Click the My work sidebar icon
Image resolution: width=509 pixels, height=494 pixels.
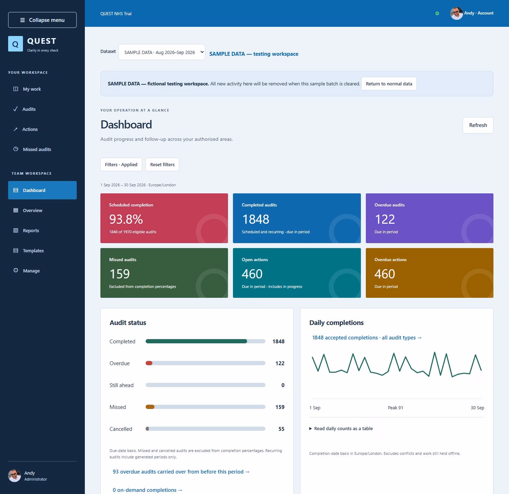pyautogui.click(x=16, y=89)
